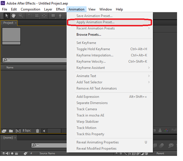Close the Project panel tab
Screen dimensions: 183x161
coord(16,23)
